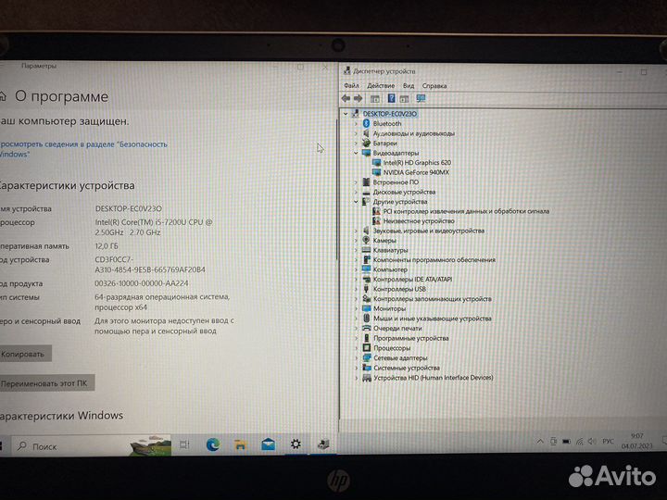
Task: Open File Explorer from the taskbar
Action: pyautogui.click(x=241, y=444)
